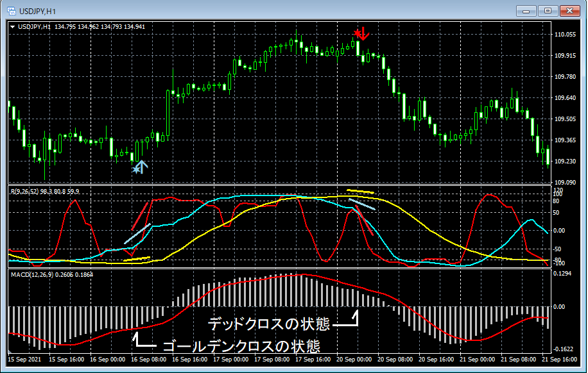Click the 21 Sep 00:00 time label

tap(477, 359)
